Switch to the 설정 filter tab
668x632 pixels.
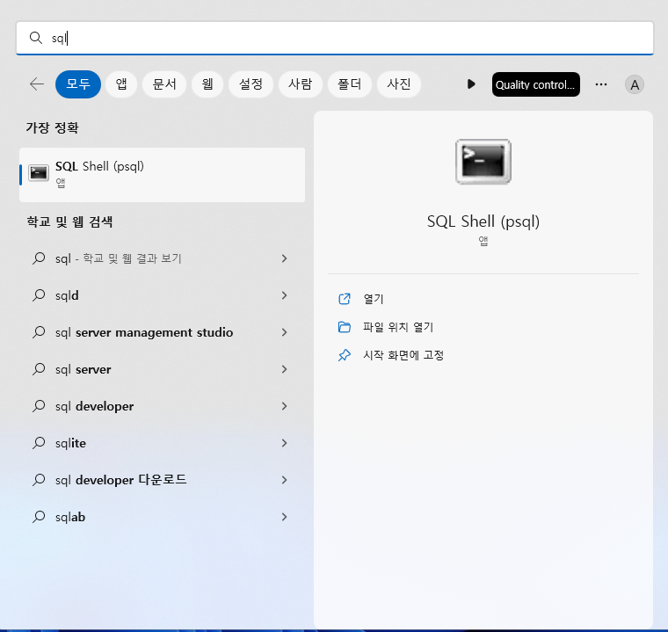coord(250,84)
